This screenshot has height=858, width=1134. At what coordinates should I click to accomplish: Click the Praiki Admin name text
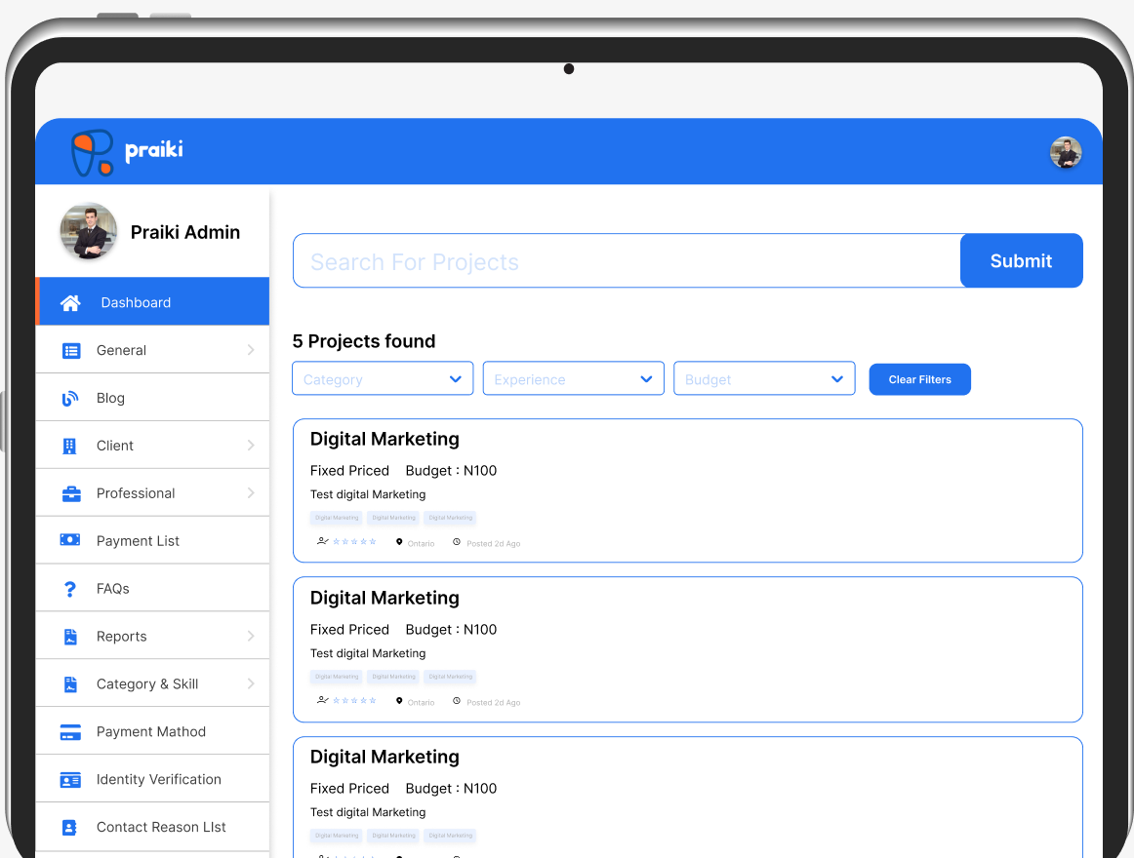(x=185, y=232)
